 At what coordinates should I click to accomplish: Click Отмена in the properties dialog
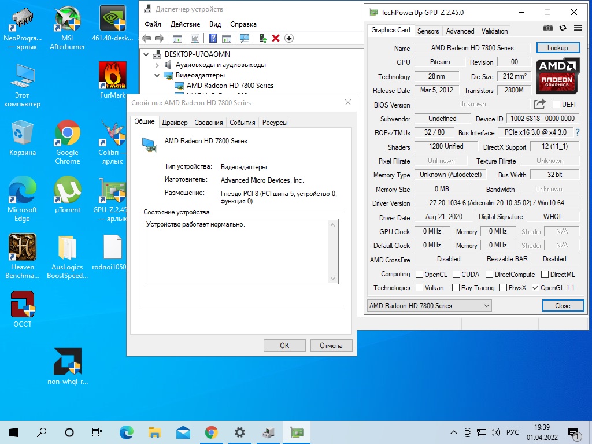pos(331,346)
